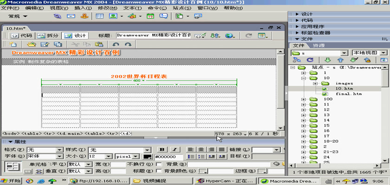Open the Horizontal alignment dropdown

(x=89, y=164)
